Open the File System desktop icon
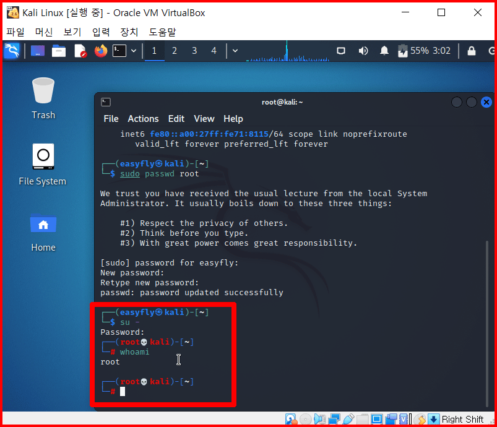The height and width of the screenshot is (427, 497). click(x=43, y=165)
